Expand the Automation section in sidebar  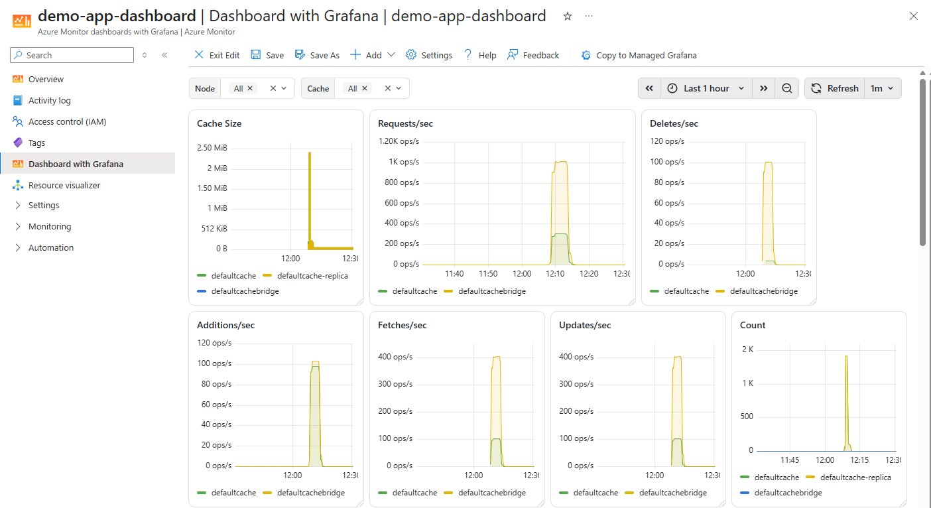18,248
